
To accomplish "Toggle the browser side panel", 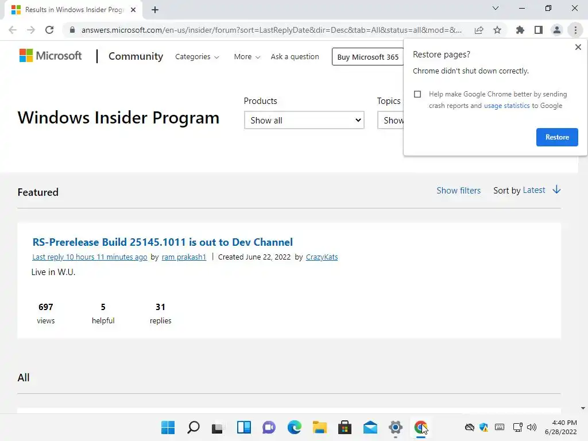I will (539, 30).
